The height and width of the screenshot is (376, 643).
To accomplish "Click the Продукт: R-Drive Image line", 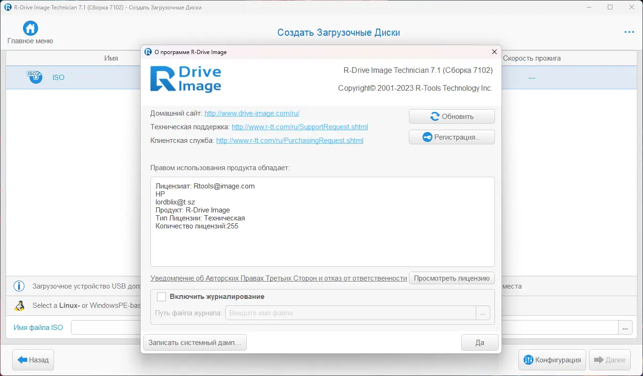I will (193, 210).
